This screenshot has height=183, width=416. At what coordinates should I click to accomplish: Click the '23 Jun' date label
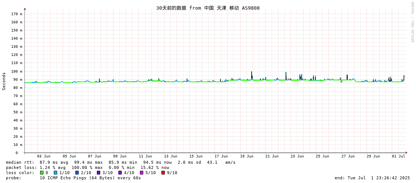click(297, 156)
